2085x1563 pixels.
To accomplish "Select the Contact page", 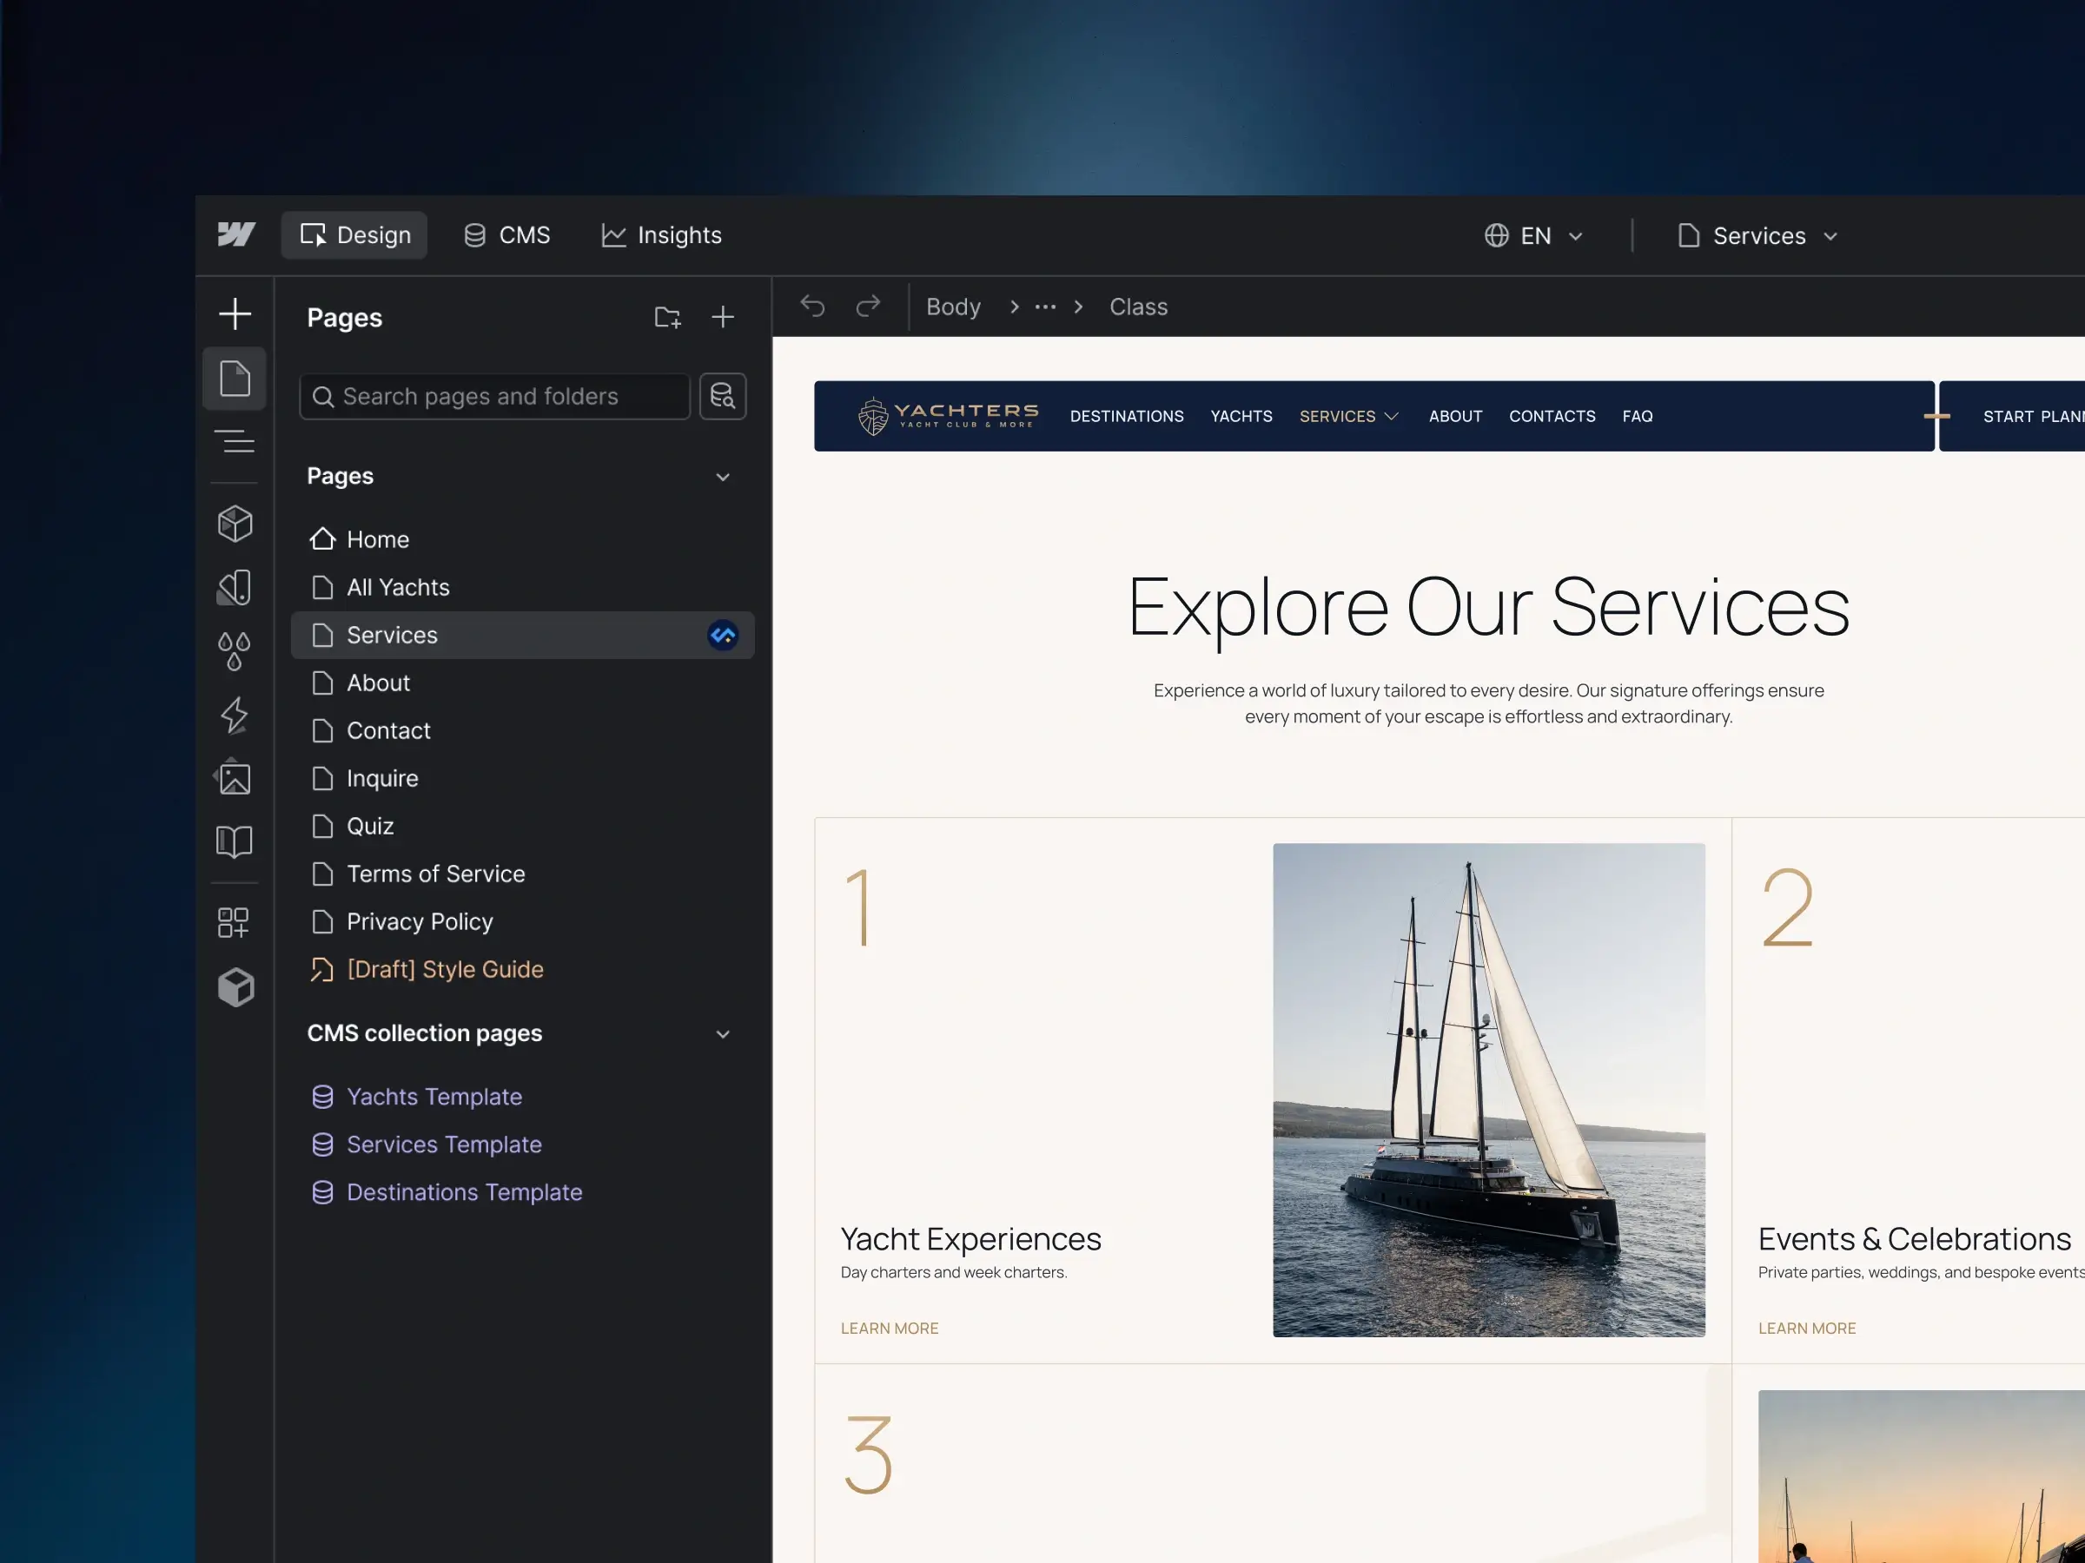I will [x=523, y=731].
